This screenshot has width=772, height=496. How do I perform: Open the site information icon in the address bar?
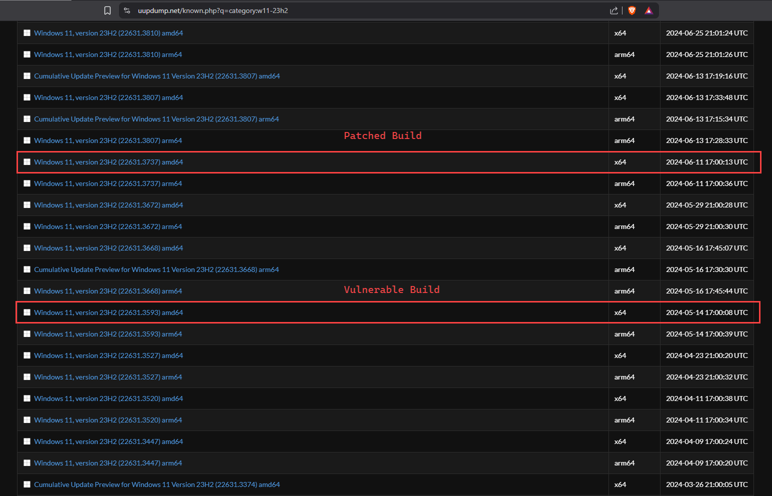127,10
